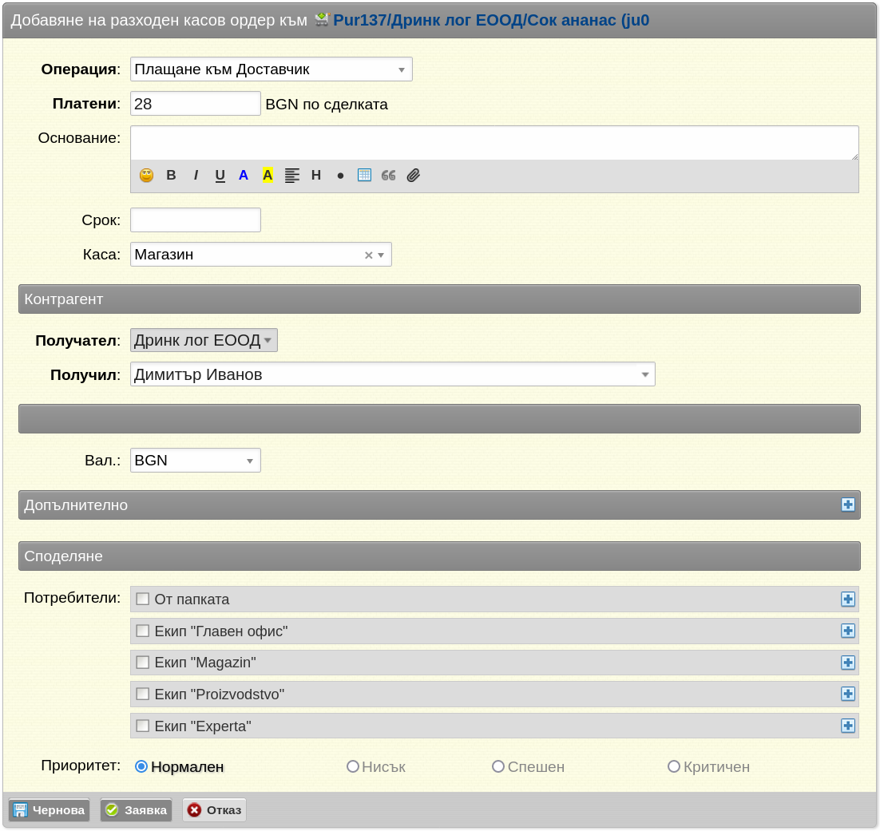Expand Екип "Experta" group
The width and height of the screenshot is (880, 831).
tap(848, 726)
